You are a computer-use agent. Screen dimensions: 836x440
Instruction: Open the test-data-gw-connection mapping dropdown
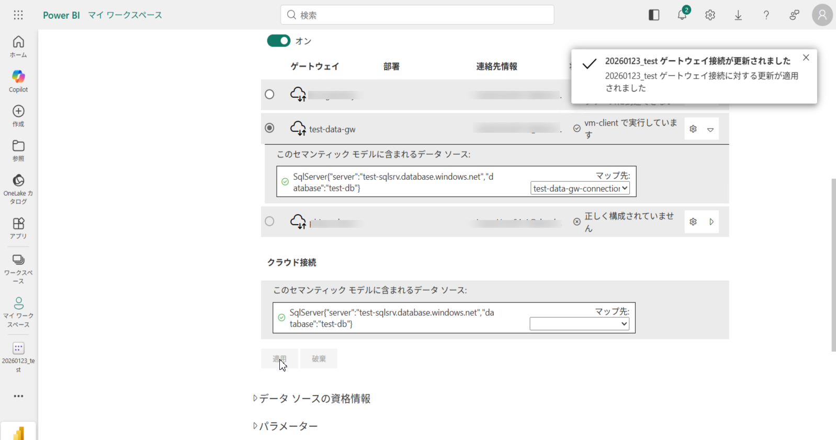[580, 188]
